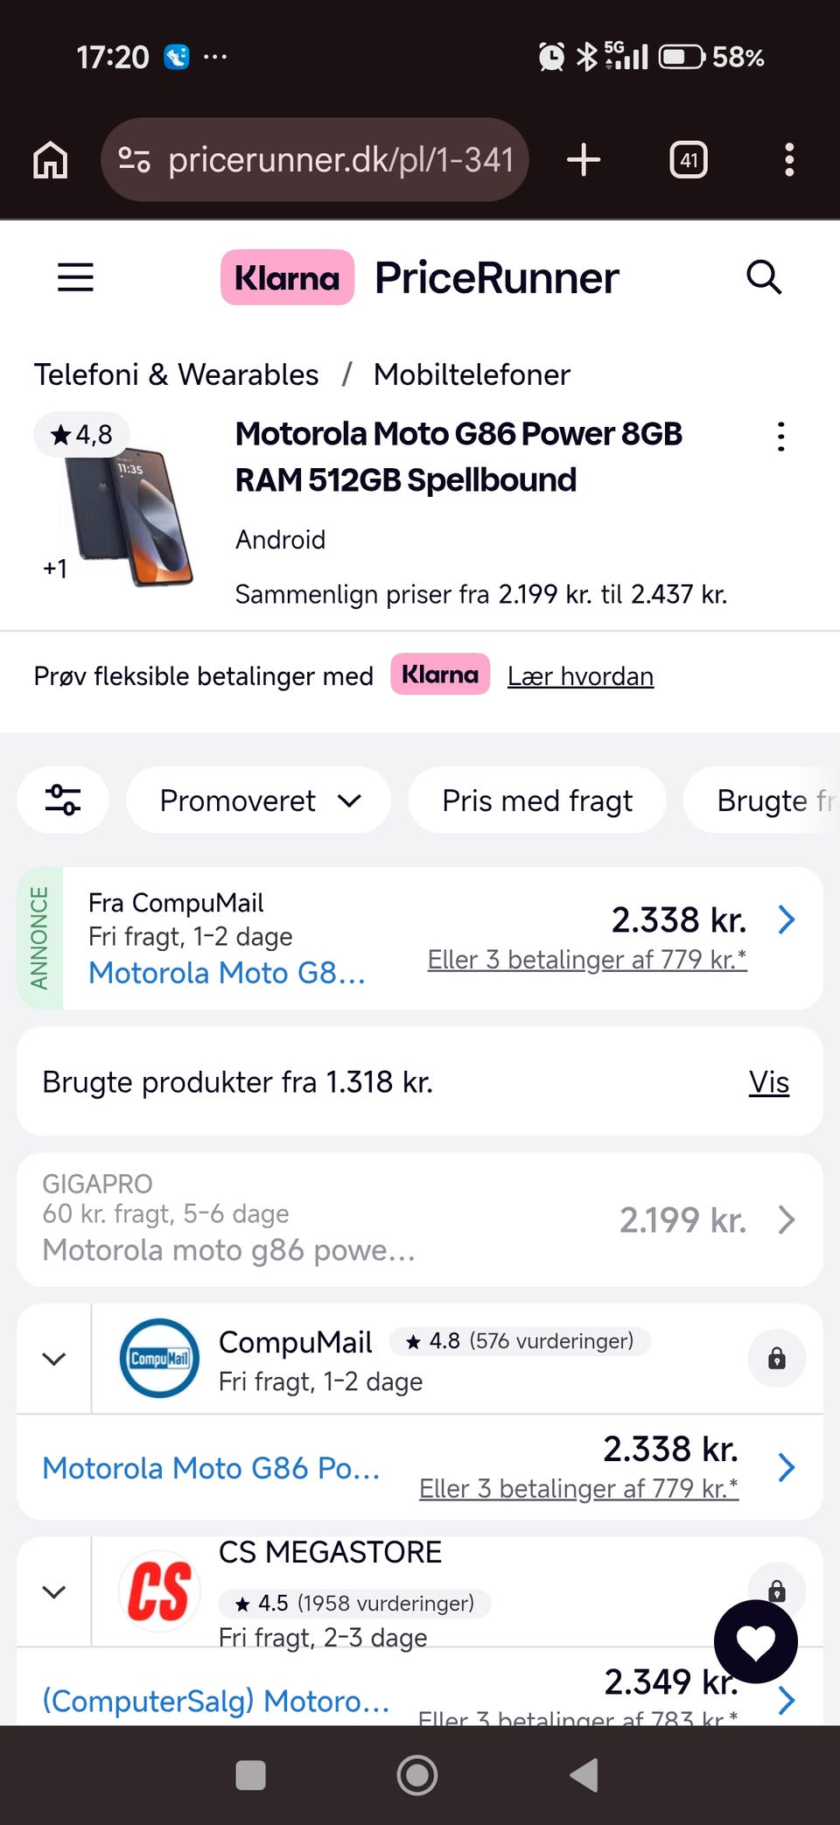
Task: Open the PriceRunner hamburger menu
Action: (75, 277)
